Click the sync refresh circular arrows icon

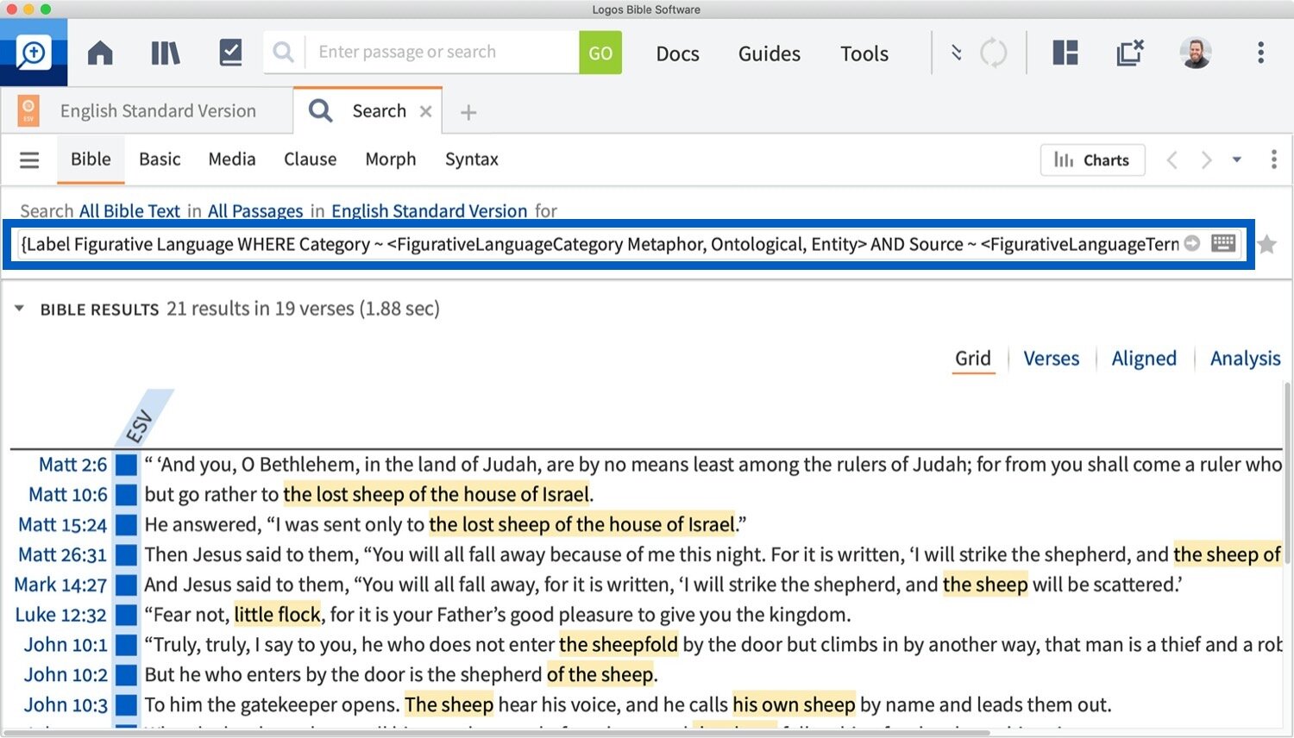click(993, 53)
